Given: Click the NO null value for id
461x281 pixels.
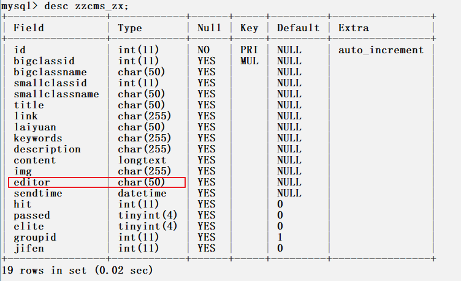Looking at the screenshot, I should (x=204, y=50).
